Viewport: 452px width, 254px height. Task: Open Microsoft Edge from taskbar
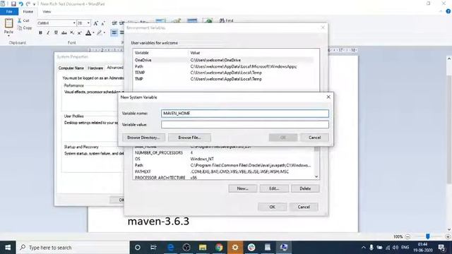(171, 248)
